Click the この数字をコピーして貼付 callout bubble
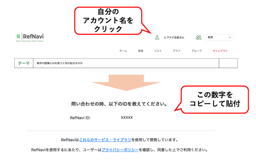This screenshot has height=161, width=256. (x=215, y=99)
